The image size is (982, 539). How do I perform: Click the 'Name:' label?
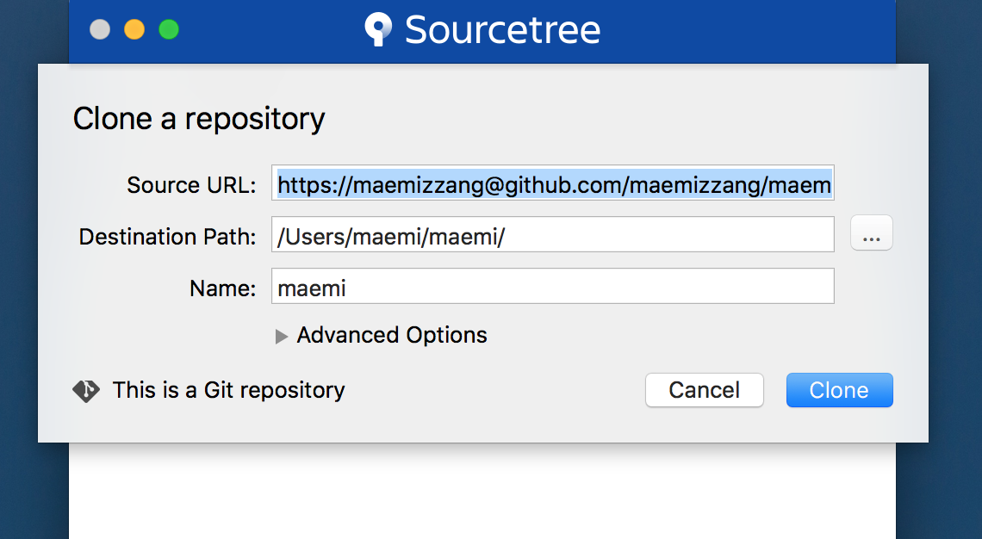[223, 288]
